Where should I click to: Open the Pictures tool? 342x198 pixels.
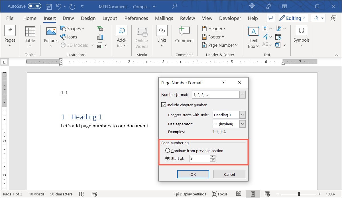[x=51, y=36]
